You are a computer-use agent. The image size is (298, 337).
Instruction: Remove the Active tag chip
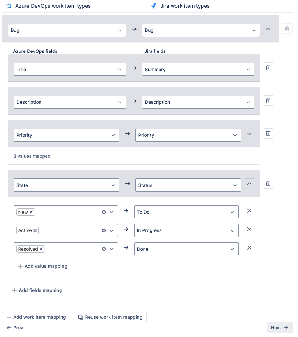click(35, 230)
